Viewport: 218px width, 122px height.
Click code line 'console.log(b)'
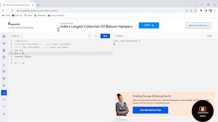[23, 57]
